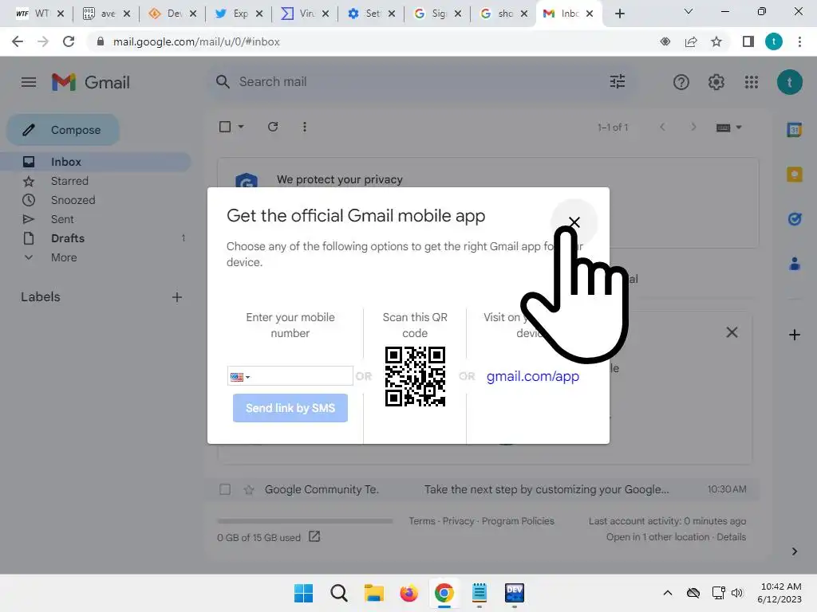Screen dimensions: 817x612
Task: Click Compose to write new email
Action: tap(63, 130)
